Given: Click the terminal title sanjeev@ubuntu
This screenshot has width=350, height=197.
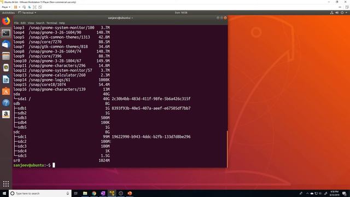Looking at the screenshot, I should tap(120, 18).
